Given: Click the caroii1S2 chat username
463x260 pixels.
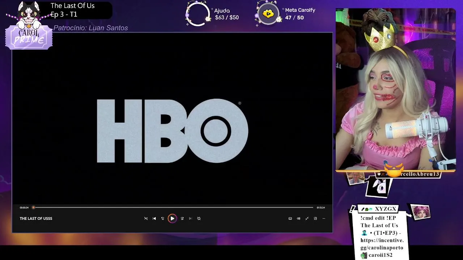Looking at the screenshot, I should pyautogui.click(x=381, y=255).
